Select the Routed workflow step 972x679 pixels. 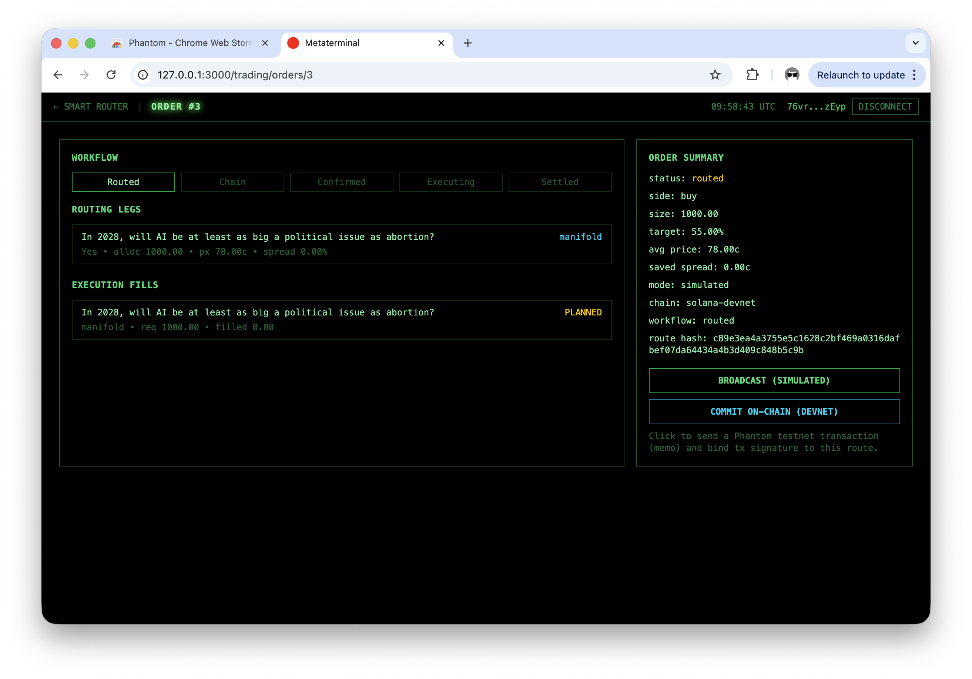(x=123, y=182)
